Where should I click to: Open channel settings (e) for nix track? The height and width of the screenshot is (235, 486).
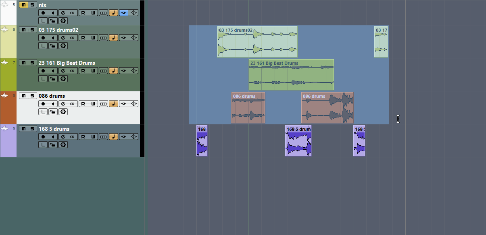point(63,13)
